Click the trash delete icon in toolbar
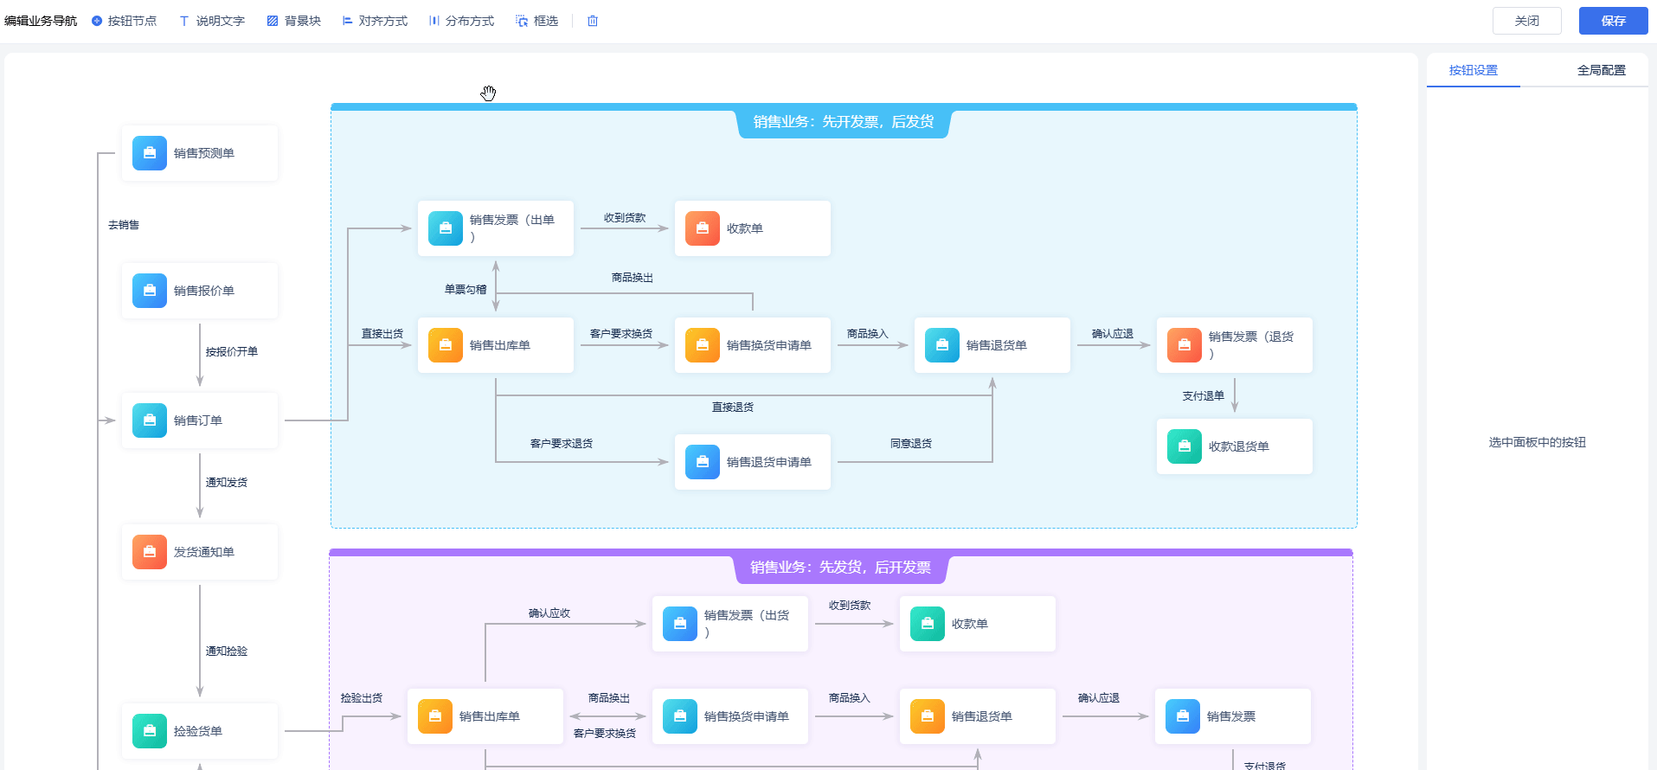Viewport: 1657px width, 770px height. pos(593,21)
